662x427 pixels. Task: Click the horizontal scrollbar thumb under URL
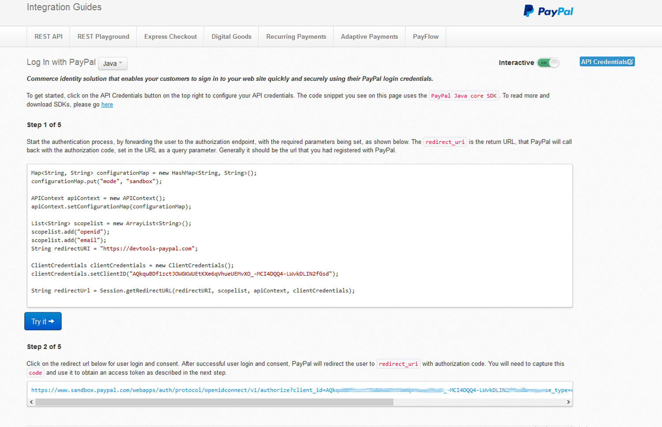(x=214, y=402)
